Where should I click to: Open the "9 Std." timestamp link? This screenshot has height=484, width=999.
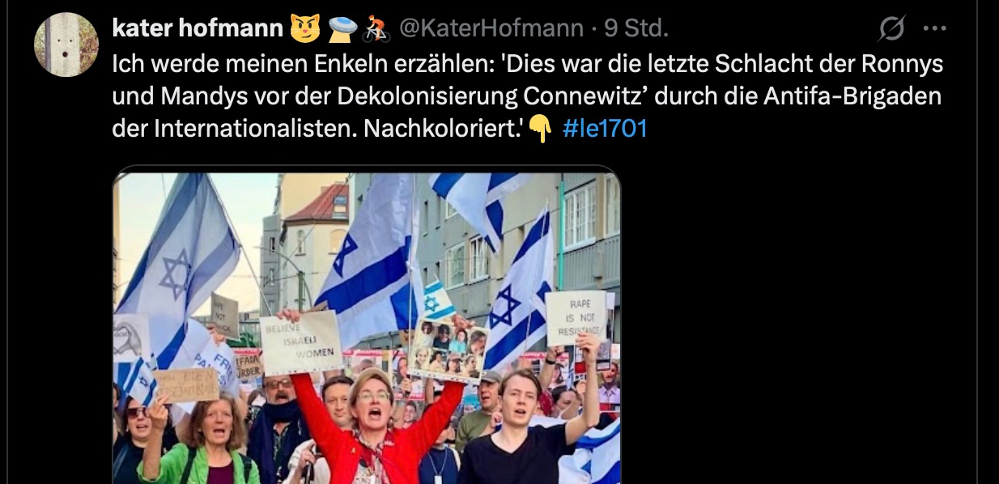point(636,28)
